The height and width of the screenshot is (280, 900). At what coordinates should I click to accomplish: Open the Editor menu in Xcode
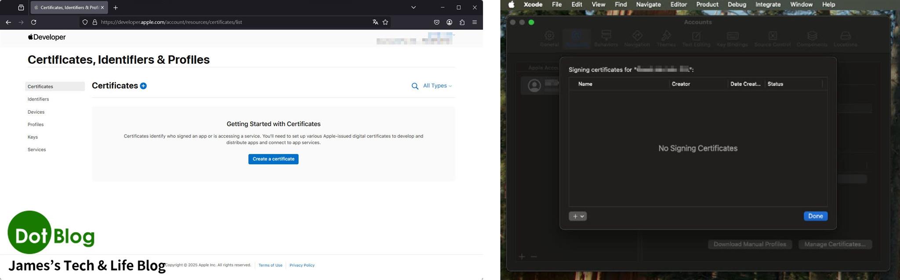coord(678,4)
